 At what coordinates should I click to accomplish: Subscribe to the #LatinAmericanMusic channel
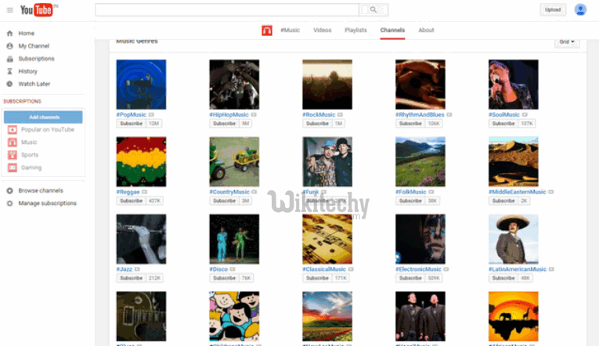503,278
